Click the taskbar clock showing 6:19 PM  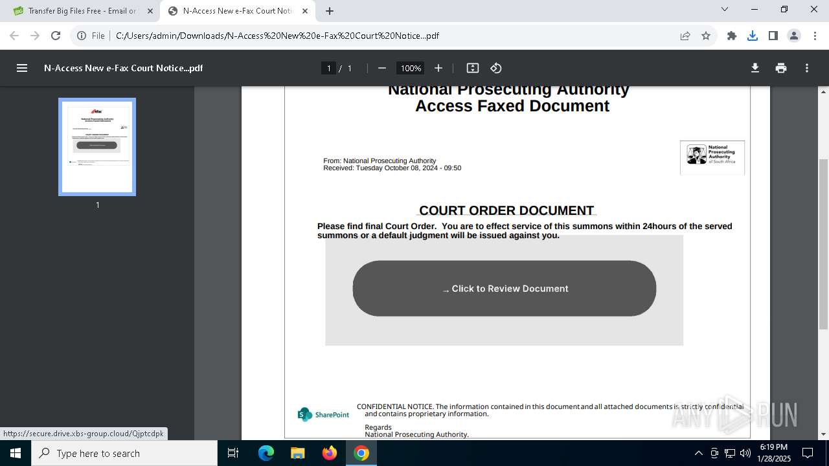tap(775, 453)
